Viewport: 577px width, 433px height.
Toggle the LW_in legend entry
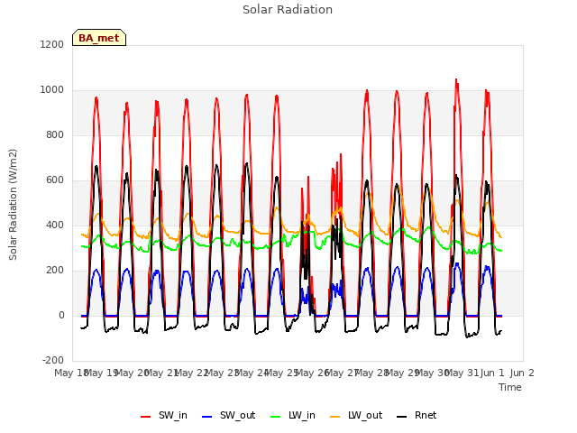point(293,415)
